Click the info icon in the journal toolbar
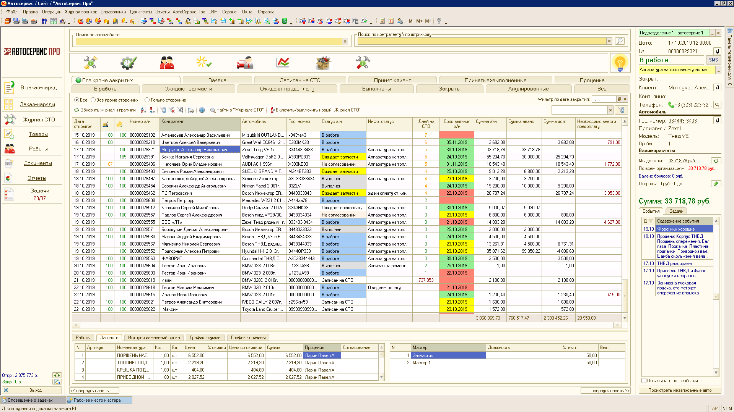This screenshot has width=734, height=412. click(202, 110)
